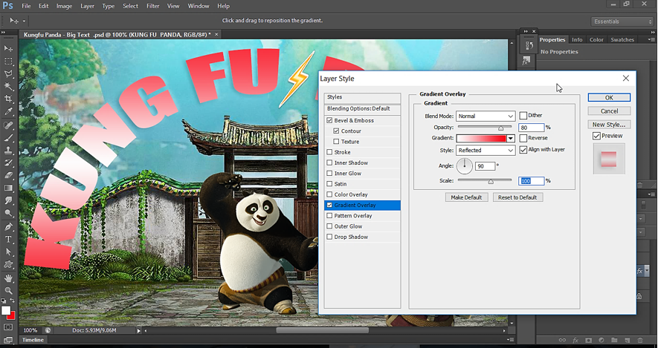
Task: Open the History panel icon
Action: [529, 45]
